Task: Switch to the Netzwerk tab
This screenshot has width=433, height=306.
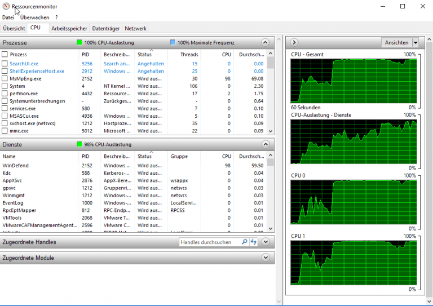Action: coord(135,28)
